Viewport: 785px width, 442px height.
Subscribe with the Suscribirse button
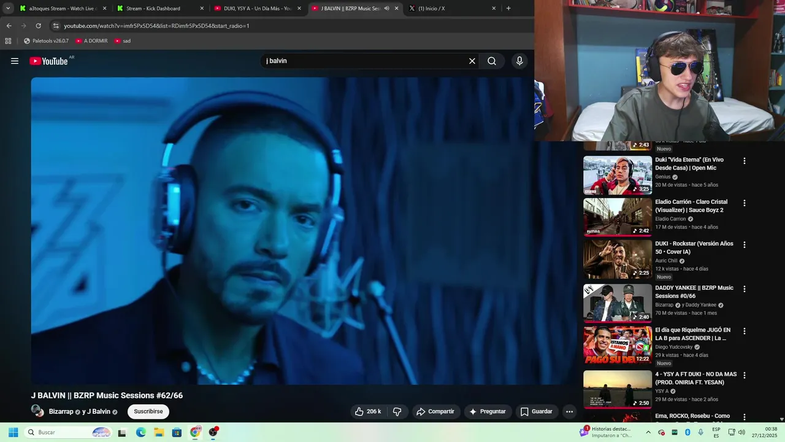tap(148, 411)
